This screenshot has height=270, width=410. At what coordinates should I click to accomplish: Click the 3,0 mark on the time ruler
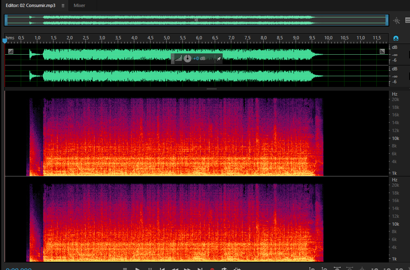[x=102, y=38]
